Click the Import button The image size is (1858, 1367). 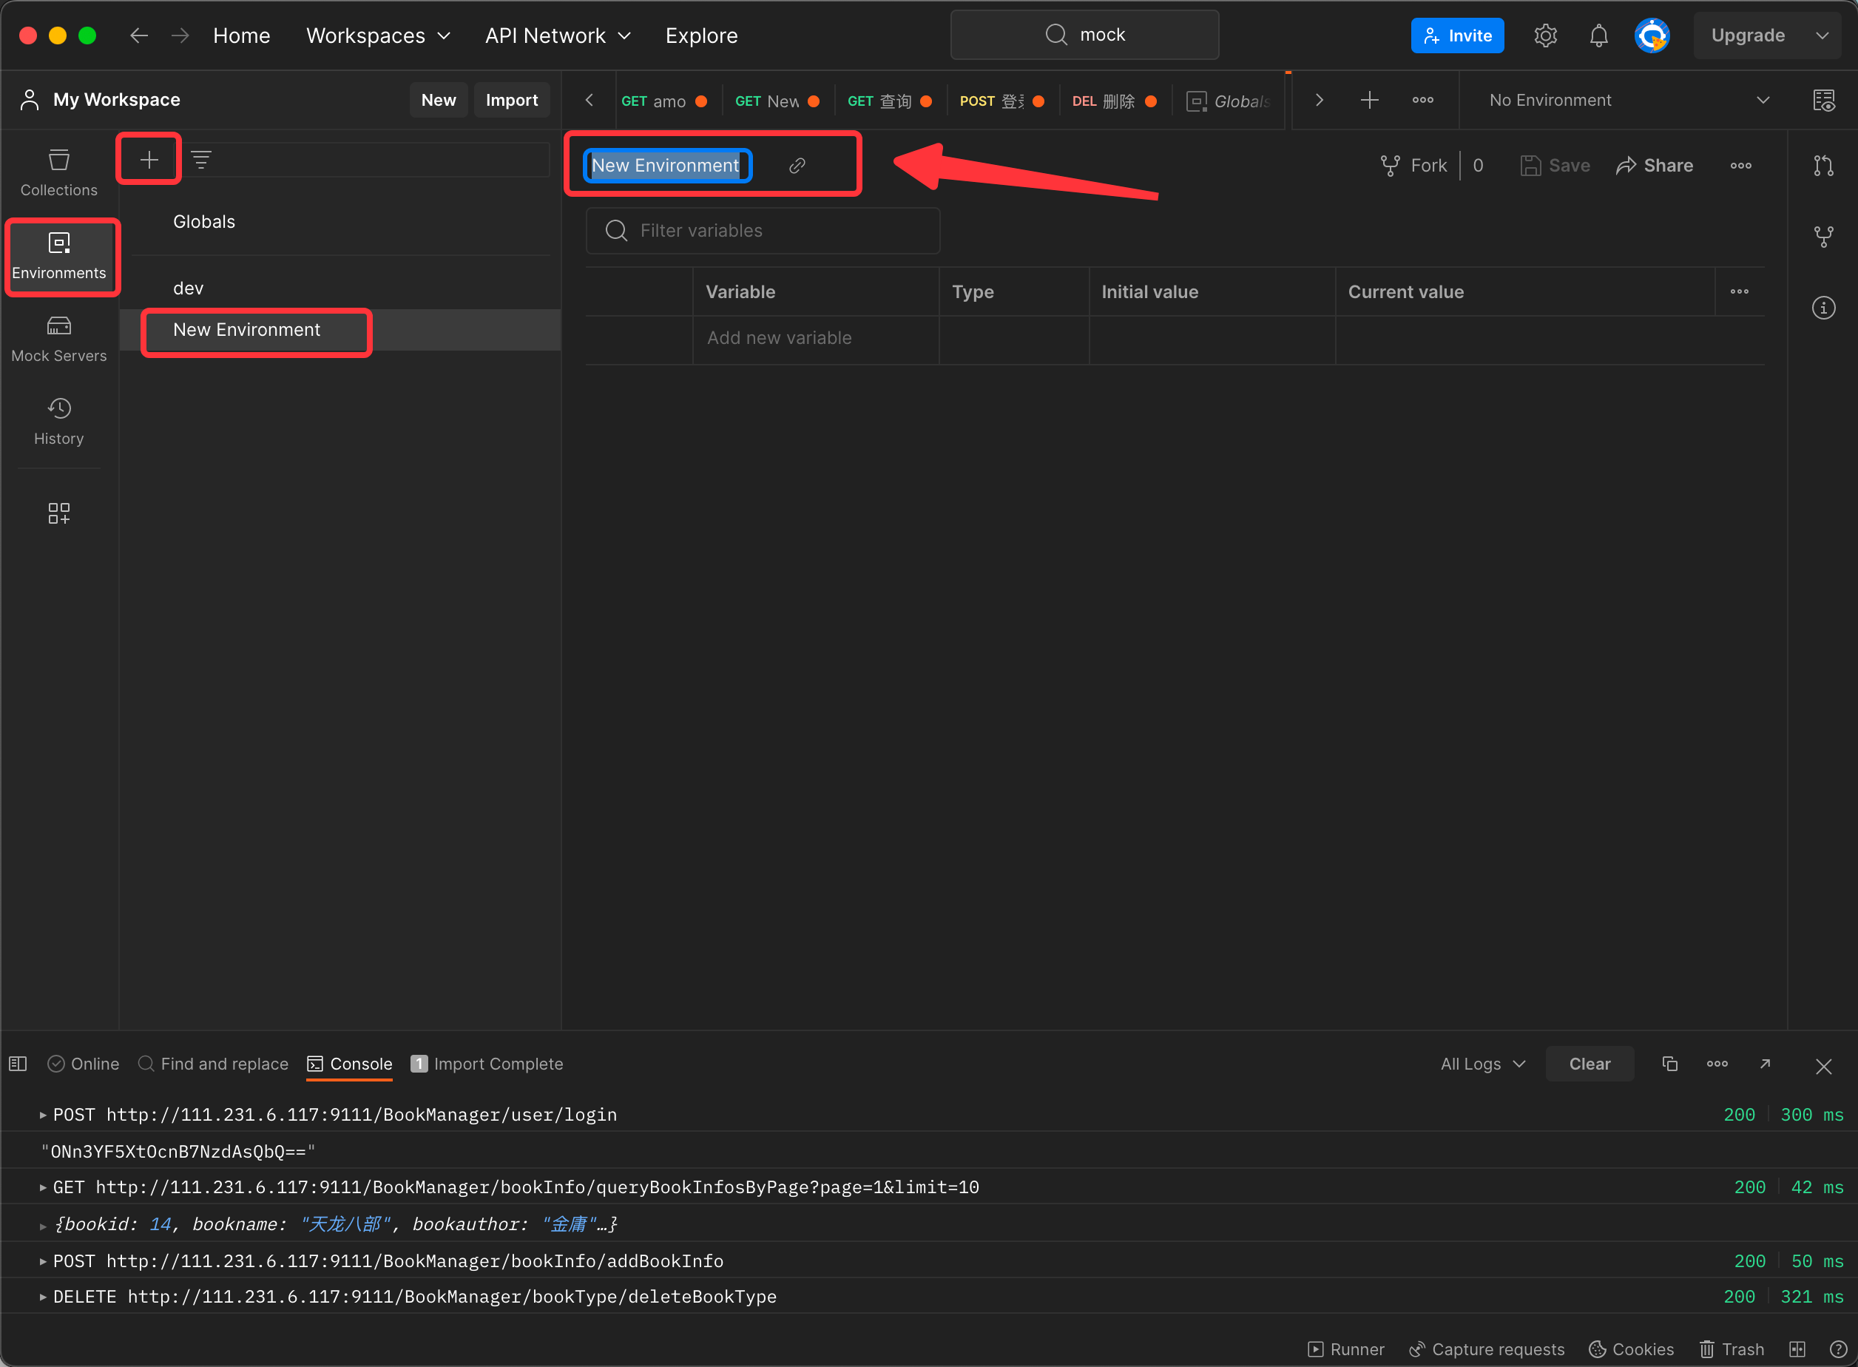(511, 100)
